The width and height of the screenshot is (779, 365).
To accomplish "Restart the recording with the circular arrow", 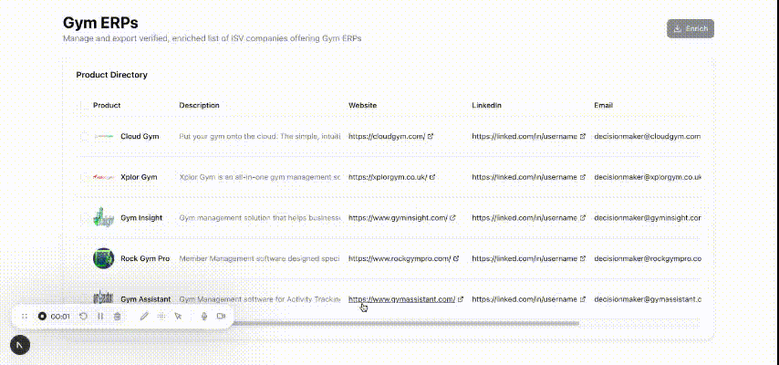I will pyautogui.click(x=84, y=316).
